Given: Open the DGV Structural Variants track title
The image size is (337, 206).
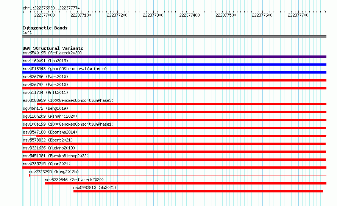Looking at the screenshot, I should coord(53,48).
